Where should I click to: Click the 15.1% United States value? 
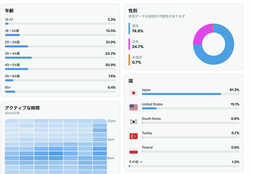[x=235, y=104]
